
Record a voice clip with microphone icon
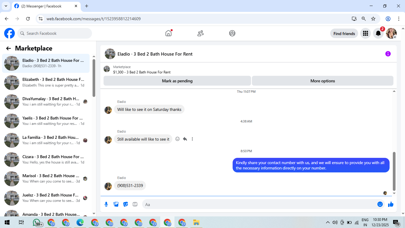(106, 204)
